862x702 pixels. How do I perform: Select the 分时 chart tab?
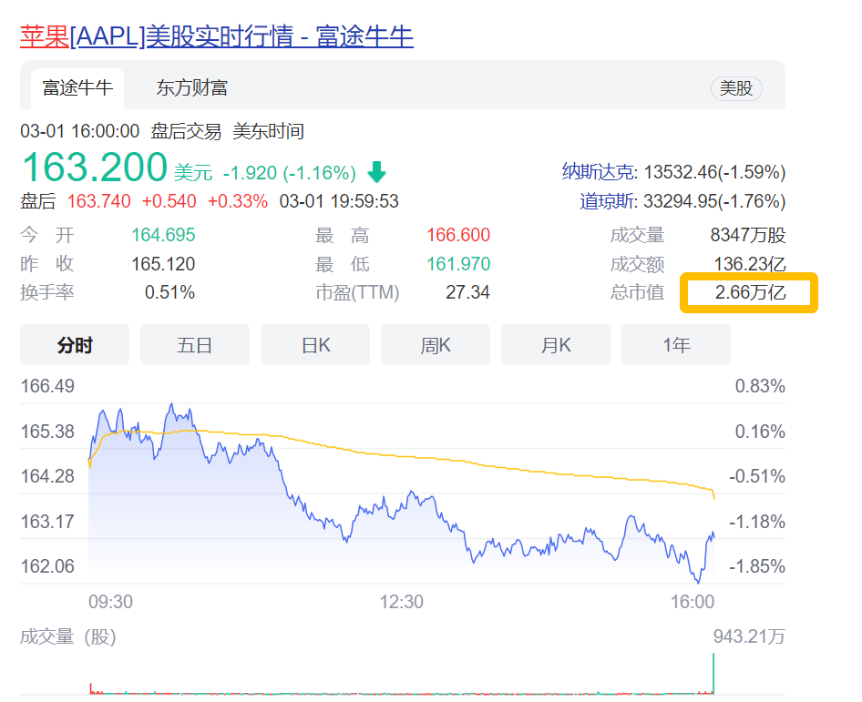[x=75, y=345]
